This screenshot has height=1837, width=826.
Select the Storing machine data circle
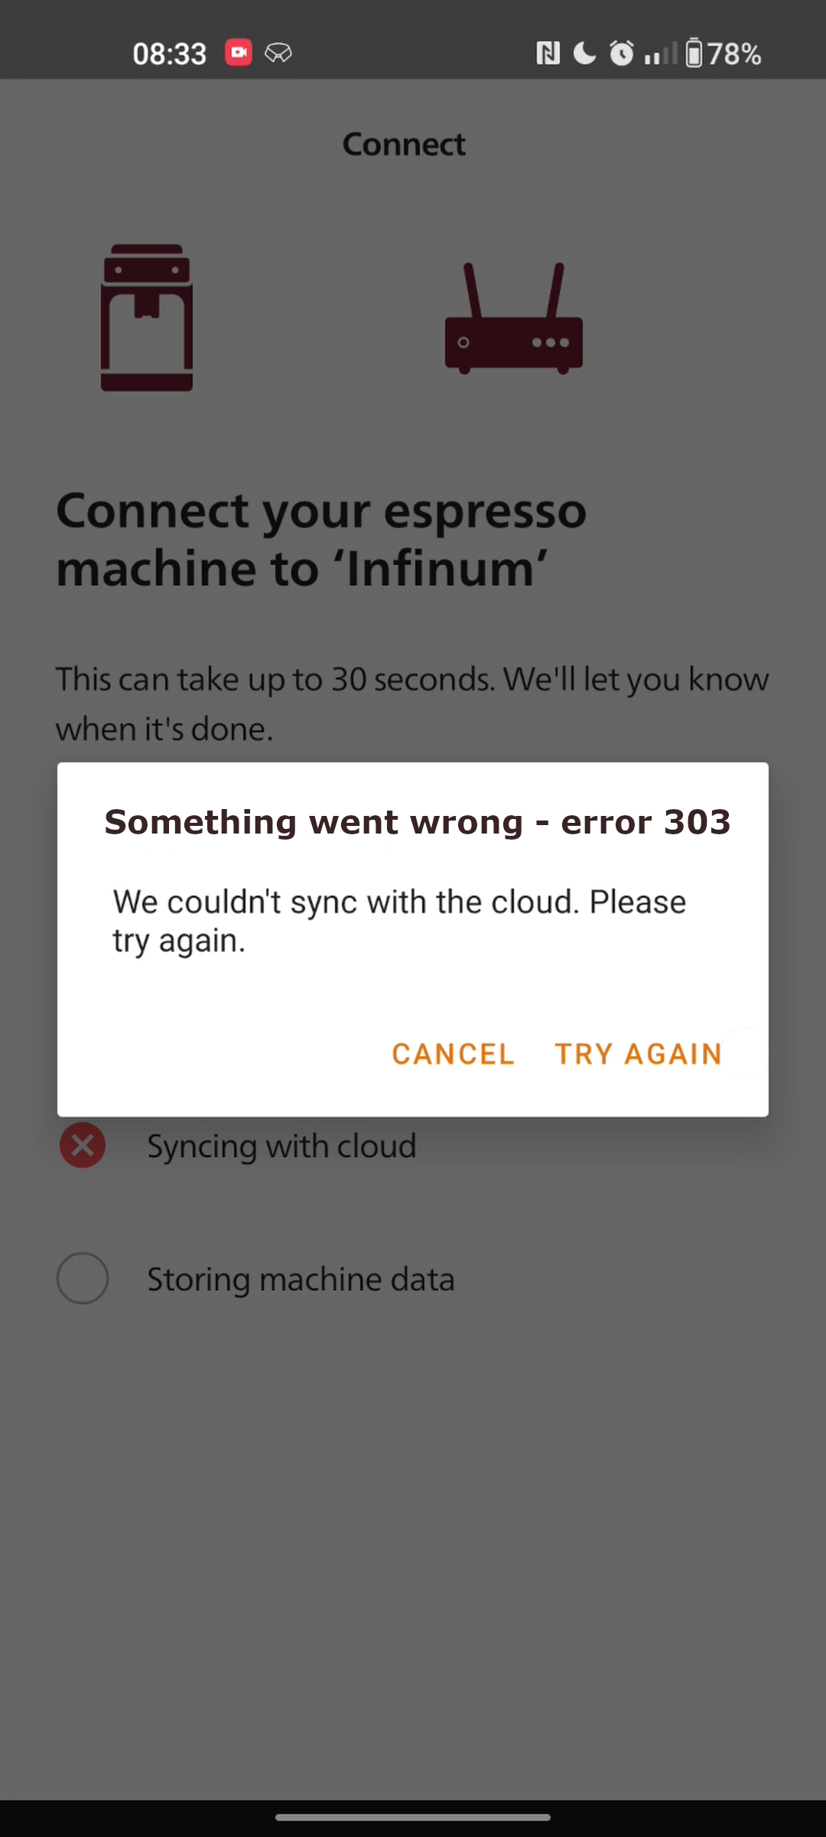(83, 1278)
